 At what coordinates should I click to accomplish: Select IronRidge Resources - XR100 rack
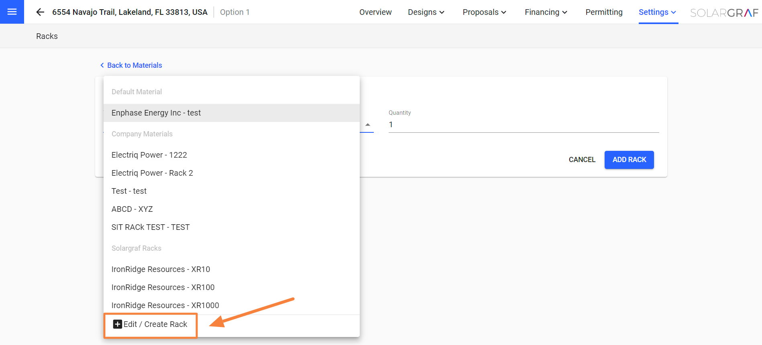point(163,287)
